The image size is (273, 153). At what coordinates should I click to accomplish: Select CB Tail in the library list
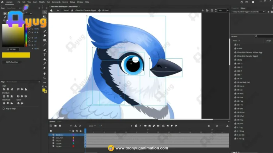tap(239, 79)
